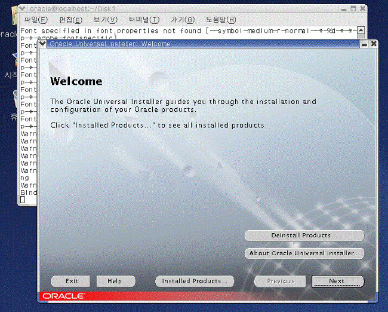Open the Installed Products list
388x312 pixels.
click(195, 282)
